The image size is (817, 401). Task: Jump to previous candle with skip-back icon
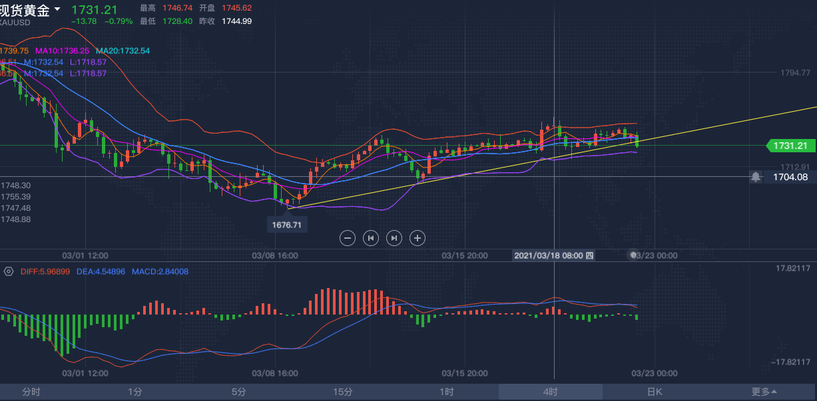pos(371,237)
